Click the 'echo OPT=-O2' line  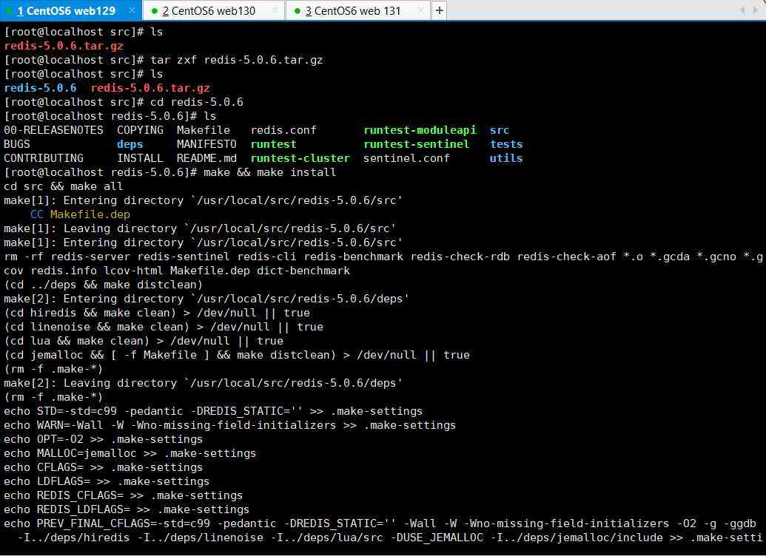tap(103, 439)
